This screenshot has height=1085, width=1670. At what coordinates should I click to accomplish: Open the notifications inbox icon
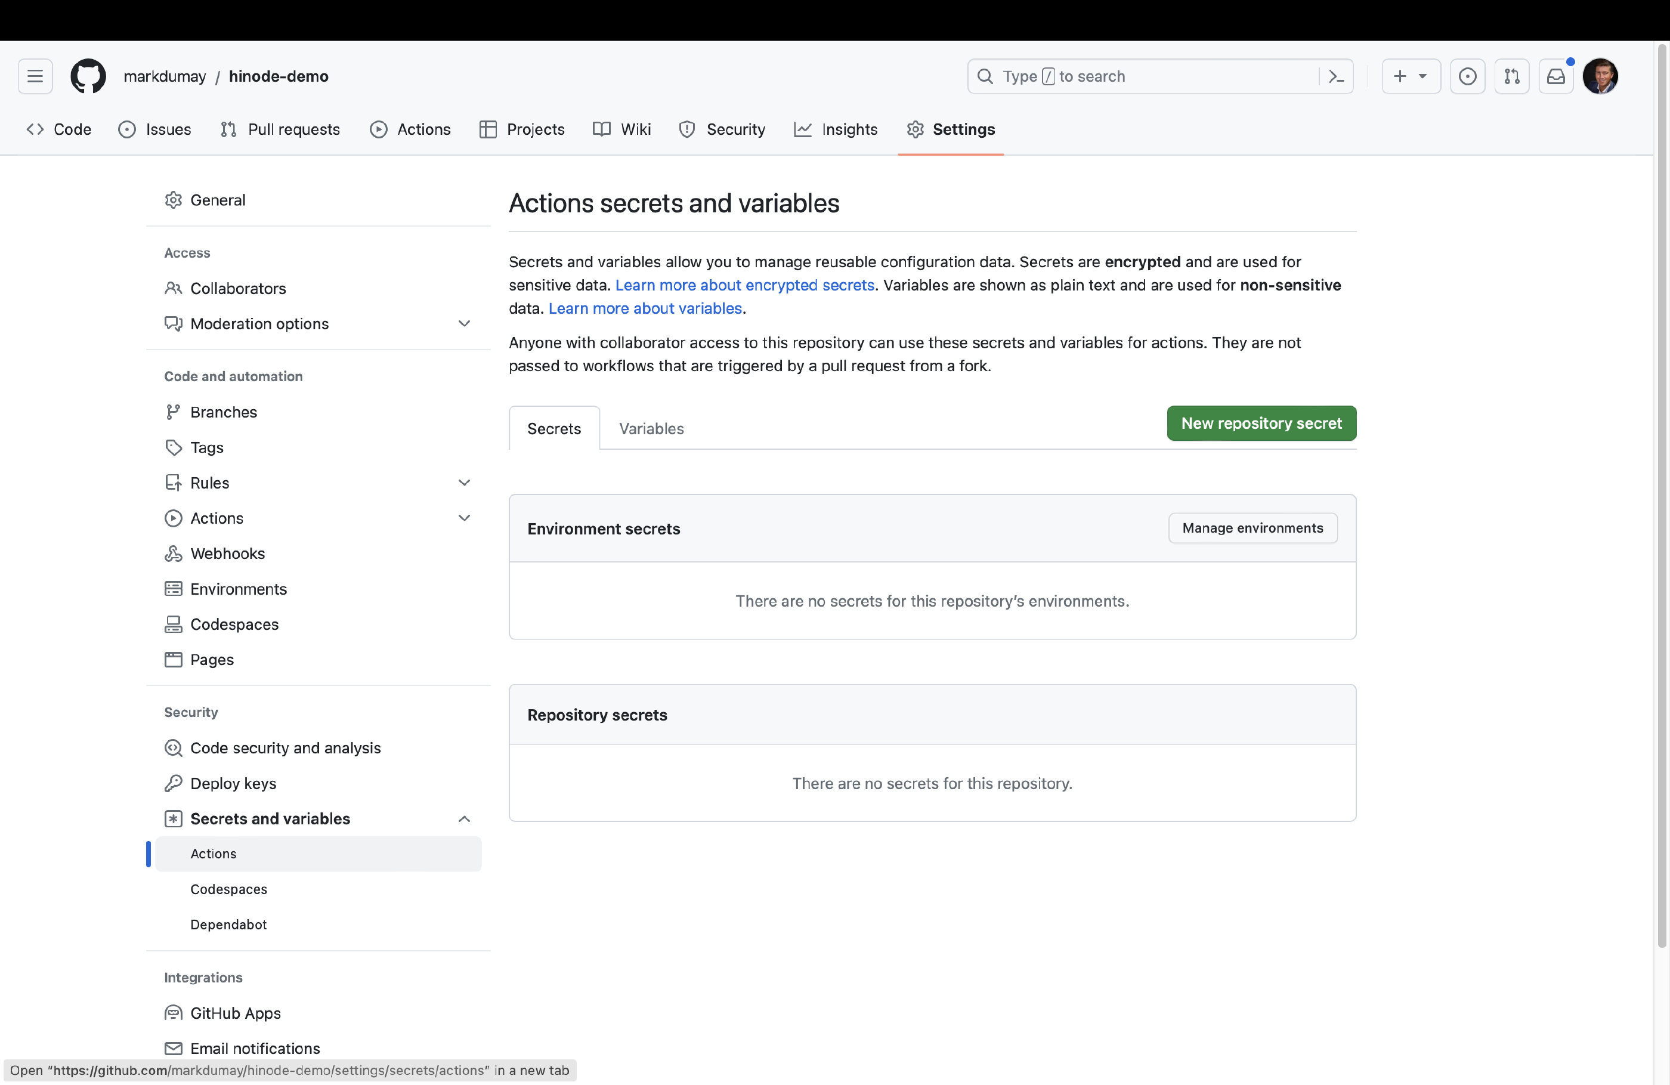(x=1555, y=76)
